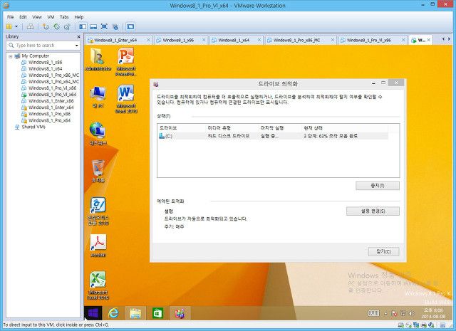Open the Help menu
The width and height of the screenshot is (456, 331).
[79, 17]
